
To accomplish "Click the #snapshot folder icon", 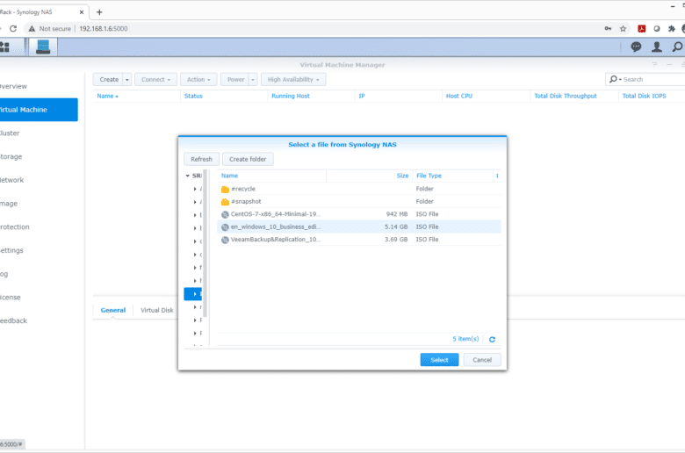I will coord(225,202).
